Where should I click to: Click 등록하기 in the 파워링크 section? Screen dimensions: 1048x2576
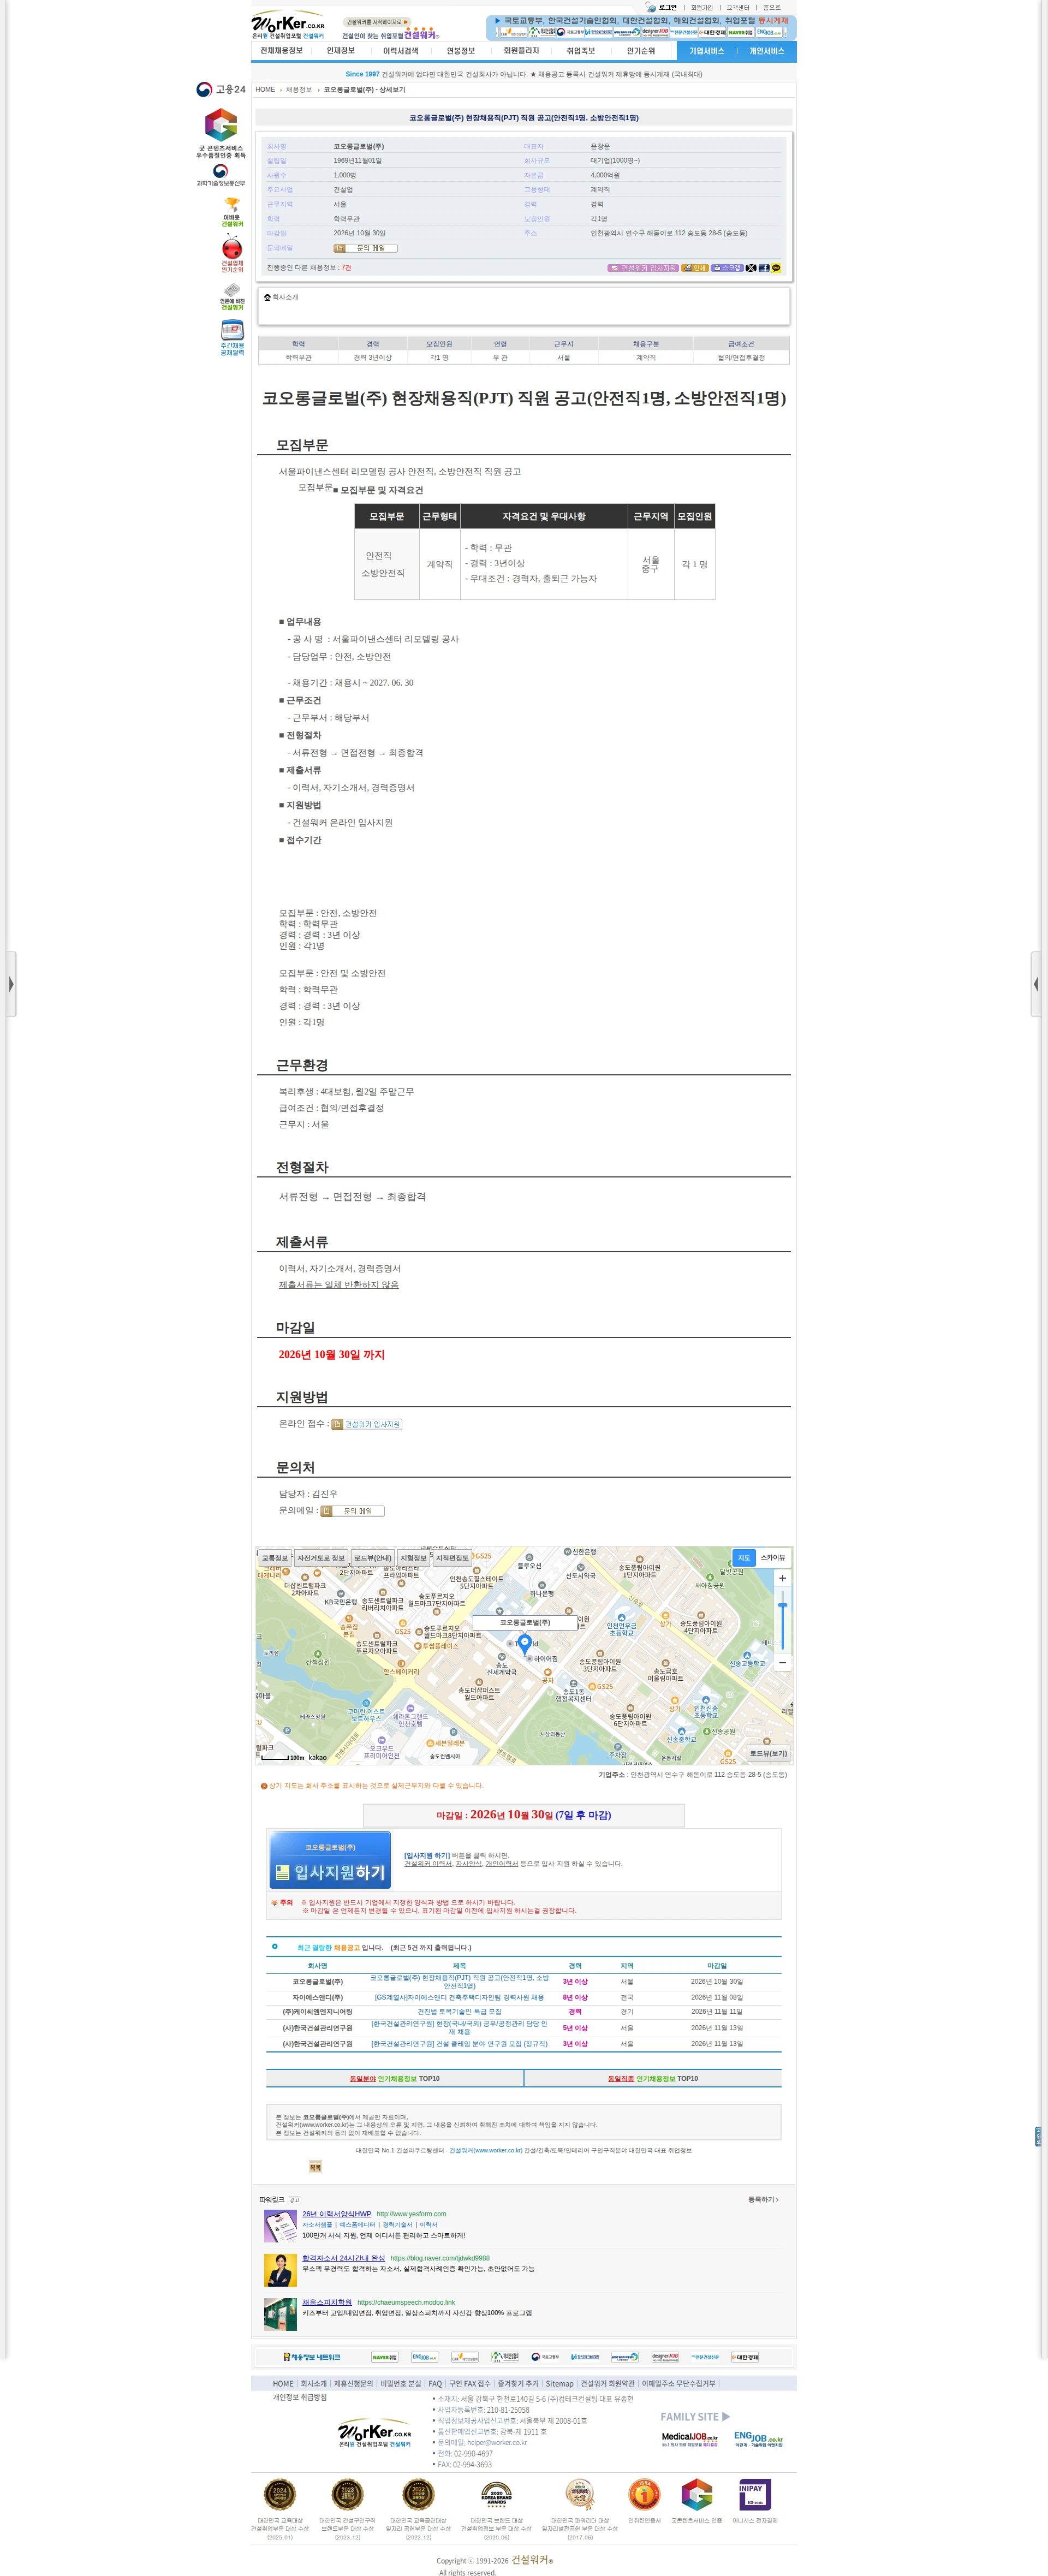click(763, 2199)
